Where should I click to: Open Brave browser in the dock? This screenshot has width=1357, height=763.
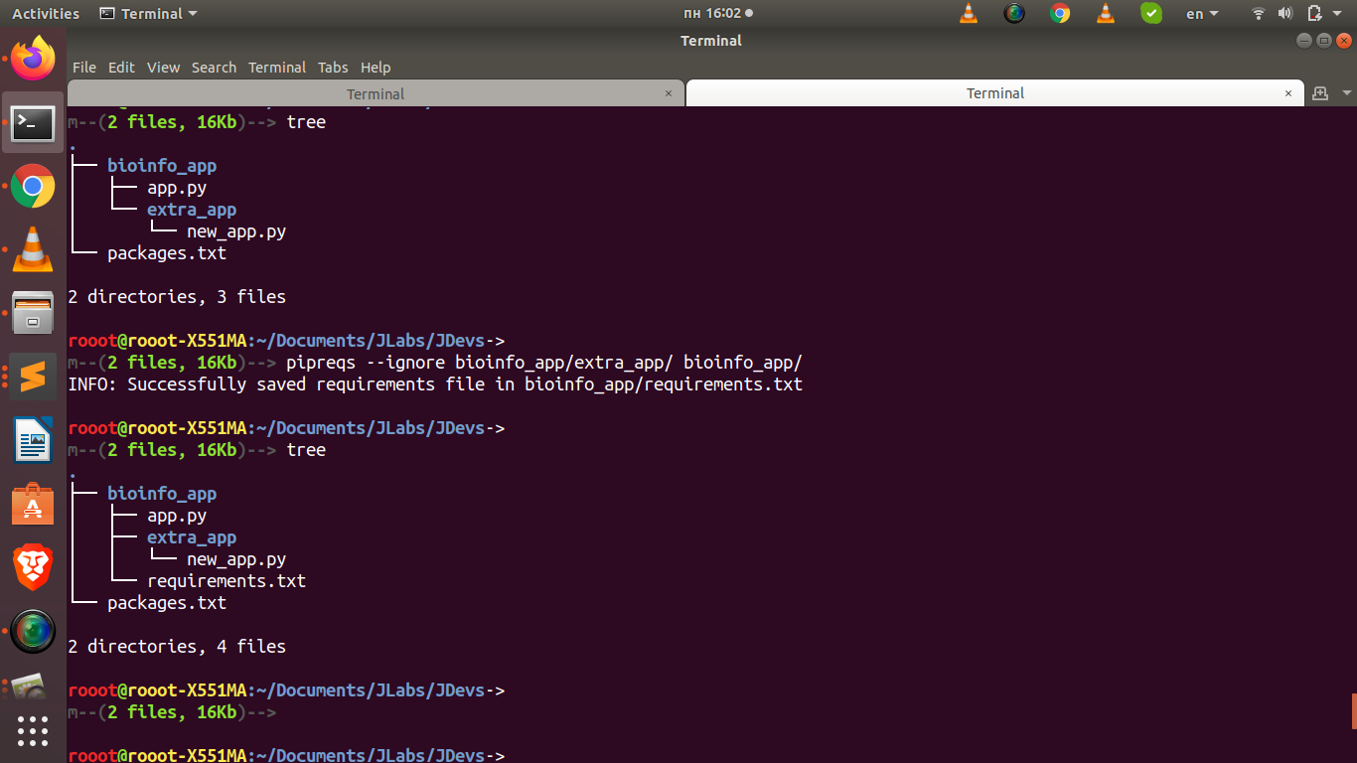click(x=33, y=567)
